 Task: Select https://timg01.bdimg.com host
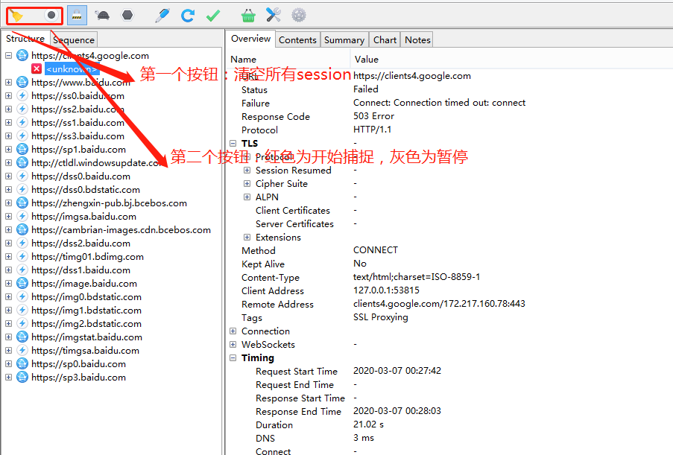[87, 256]
